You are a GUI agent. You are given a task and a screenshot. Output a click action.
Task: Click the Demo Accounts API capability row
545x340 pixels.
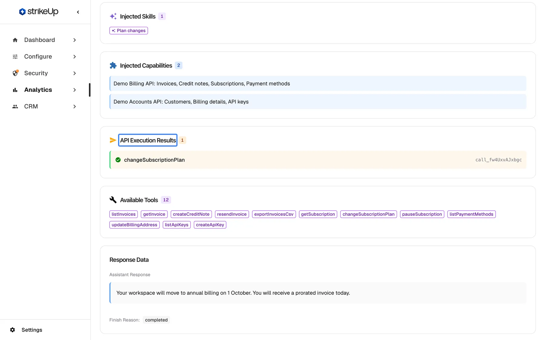tap(318, 102)
